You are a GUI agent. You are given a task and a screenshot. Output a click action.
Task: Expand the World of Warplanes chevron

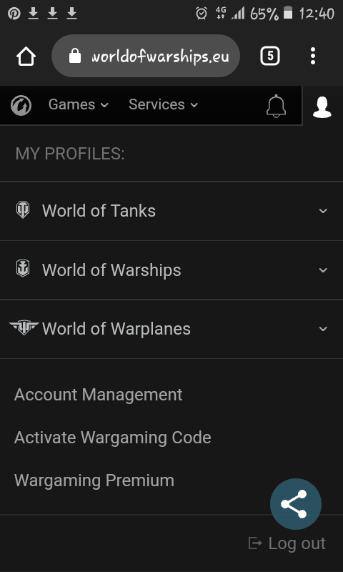[x=323, y=329]
